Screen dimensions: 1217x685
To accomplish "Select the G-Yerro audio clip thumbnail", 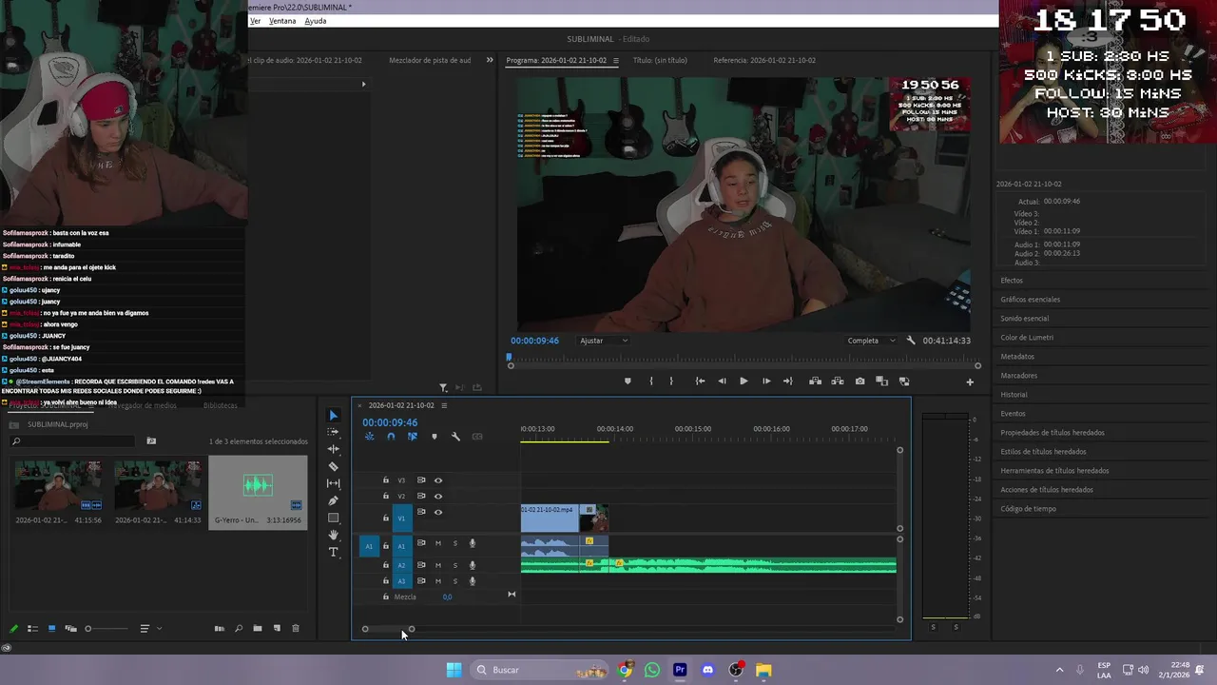I will (x=258, y=485).
